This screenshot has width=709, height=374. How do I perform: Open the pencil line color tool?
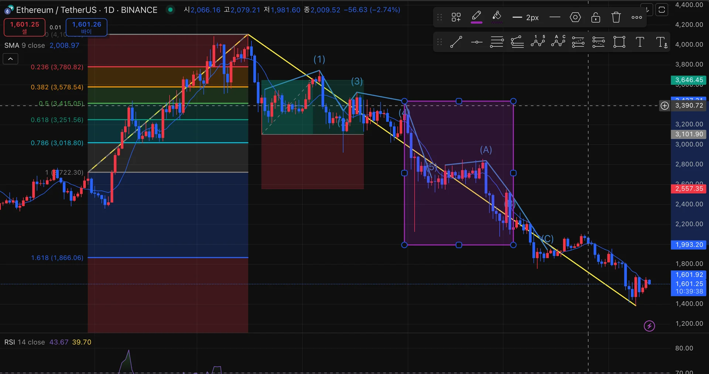(x=476, y=17)
